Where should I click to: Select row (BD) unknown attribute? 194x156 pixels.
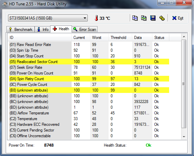[89, 107]
